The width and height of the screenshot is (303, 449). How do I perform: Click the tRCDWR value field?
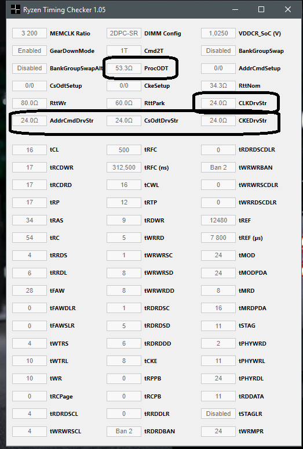tap(30, 167)
